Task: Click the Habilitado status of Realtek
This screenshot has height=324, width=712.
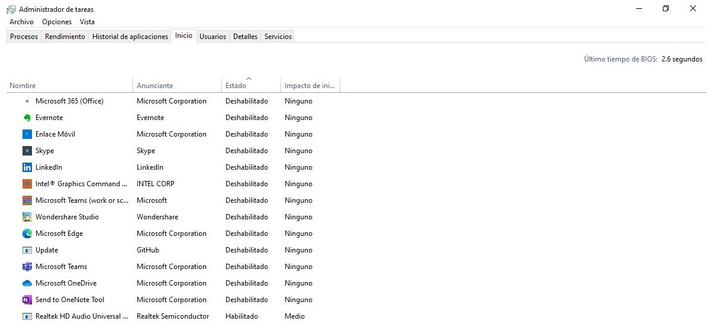Action: click(x=241, y=316)
